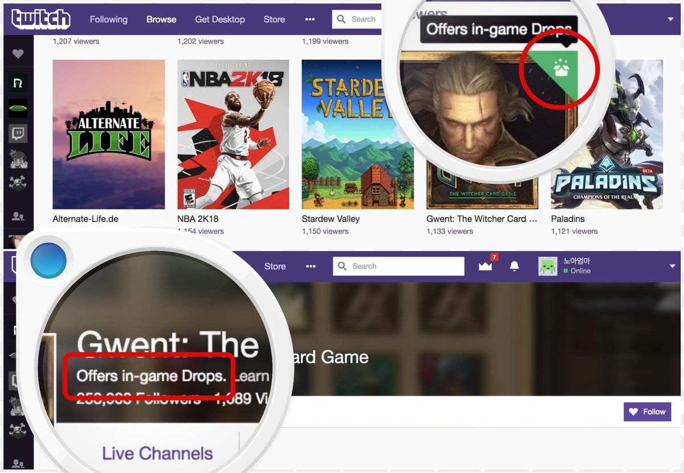Click the friends icon in Gwent page sidebar
This screenshot has width=684, height=473.
click(x=18, y=463)
